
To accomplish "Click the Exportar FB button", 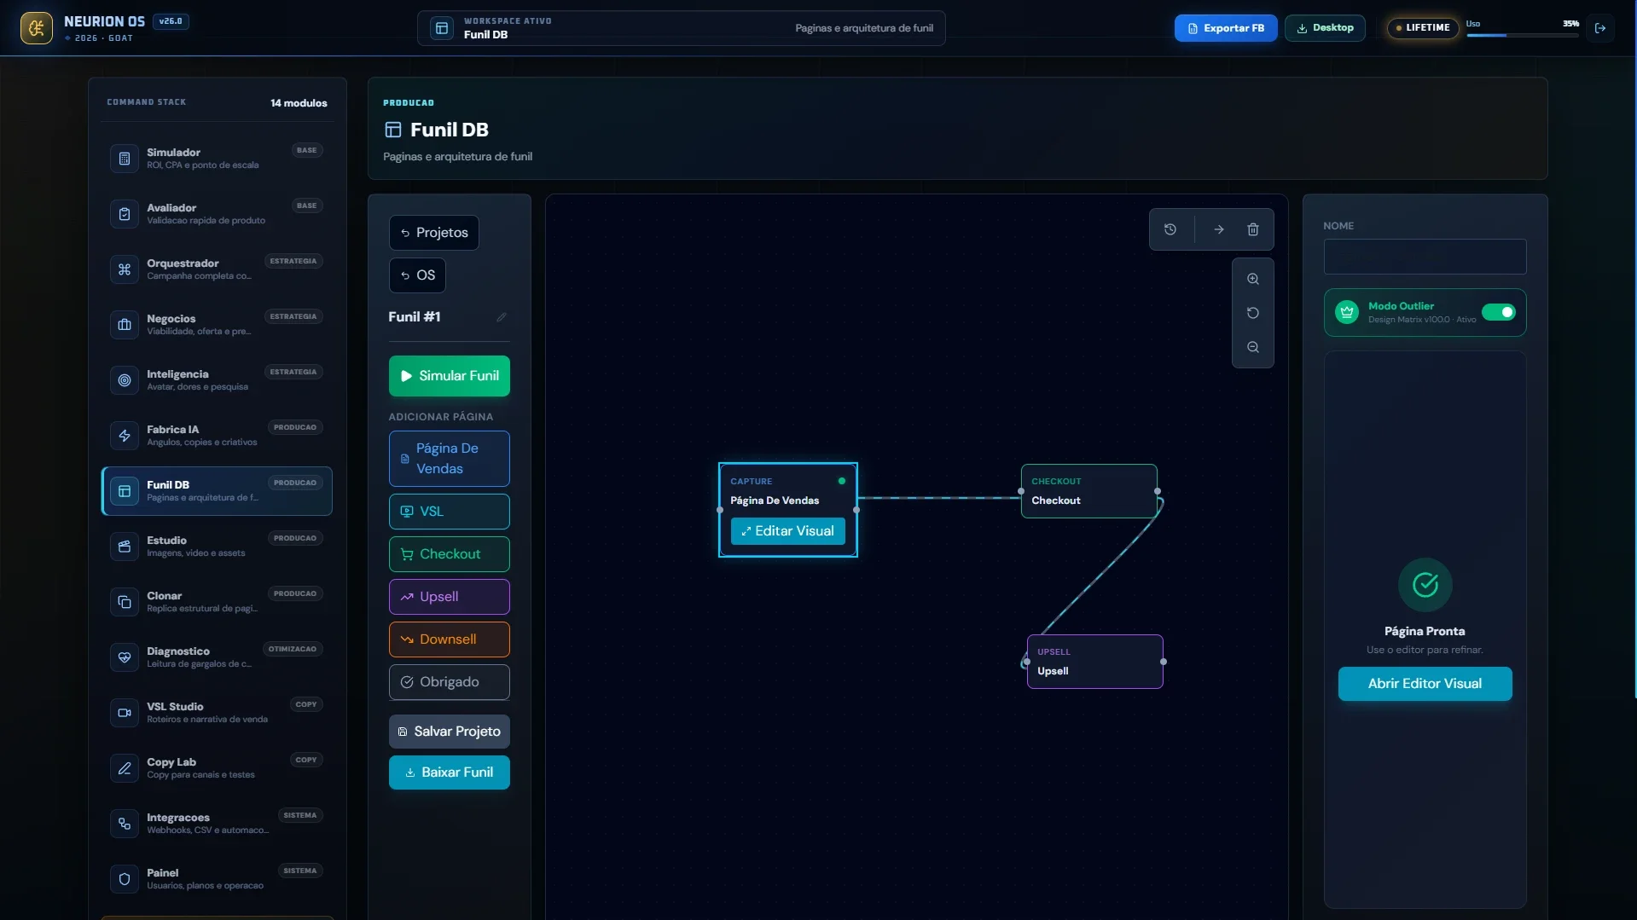I will (1225, 28).
